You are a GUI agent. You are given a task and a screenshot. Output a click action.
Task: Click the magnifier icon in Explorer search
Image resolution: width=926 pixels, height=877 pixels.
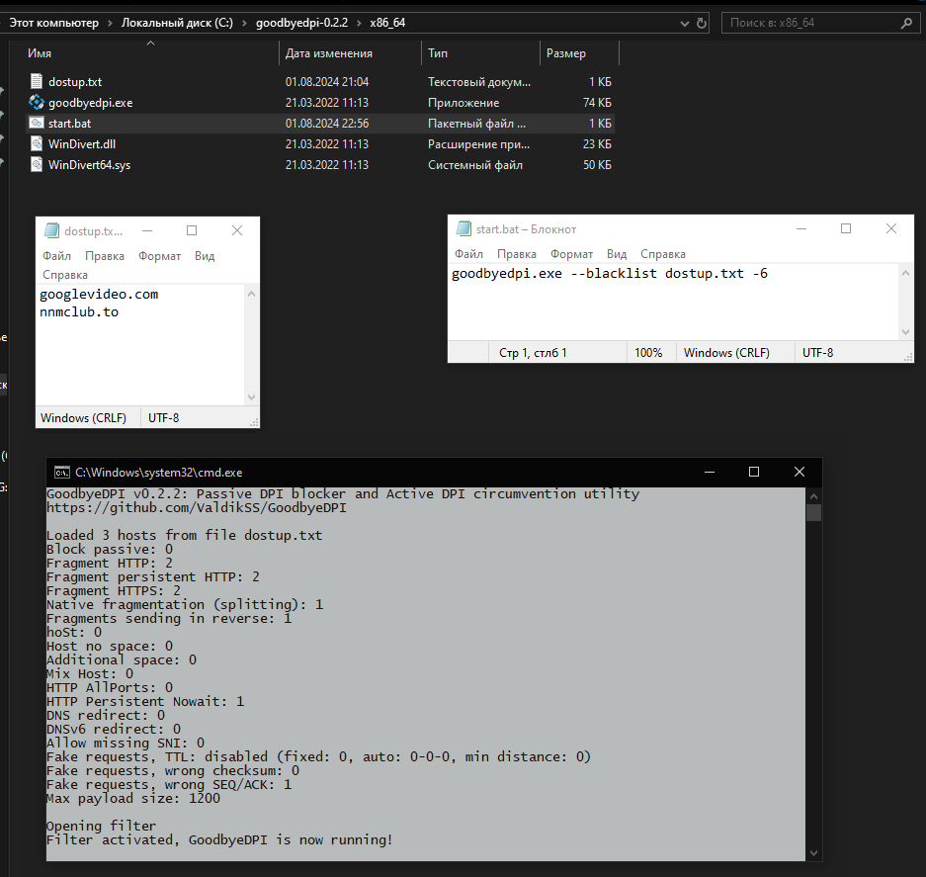point(906,23)
